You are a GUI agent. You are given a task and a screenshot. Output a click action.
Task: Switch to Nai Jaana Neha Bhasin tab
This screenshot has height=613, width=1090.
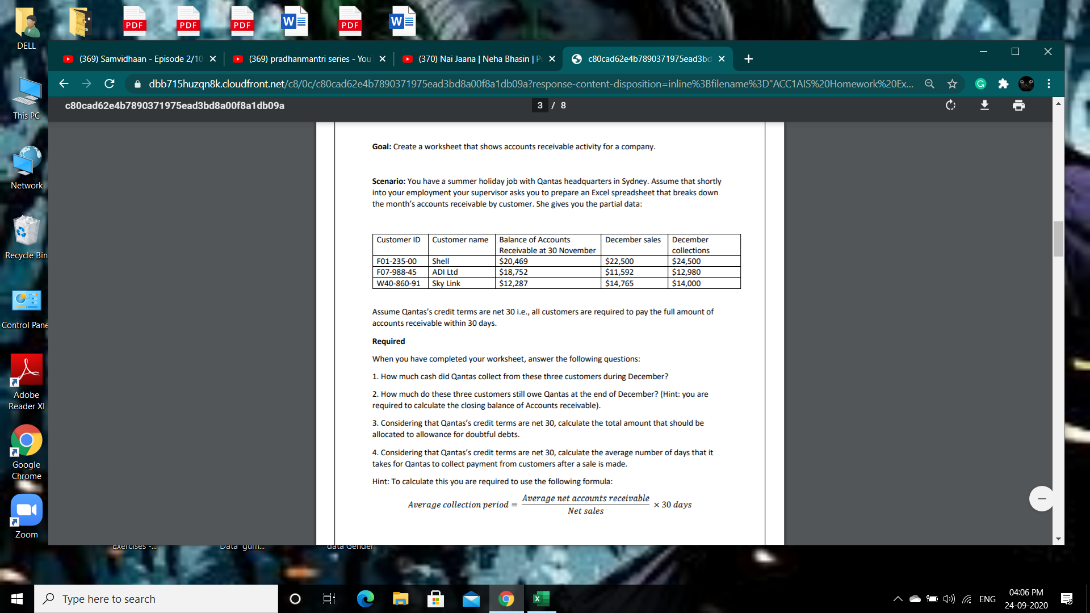tap(477, 59)
